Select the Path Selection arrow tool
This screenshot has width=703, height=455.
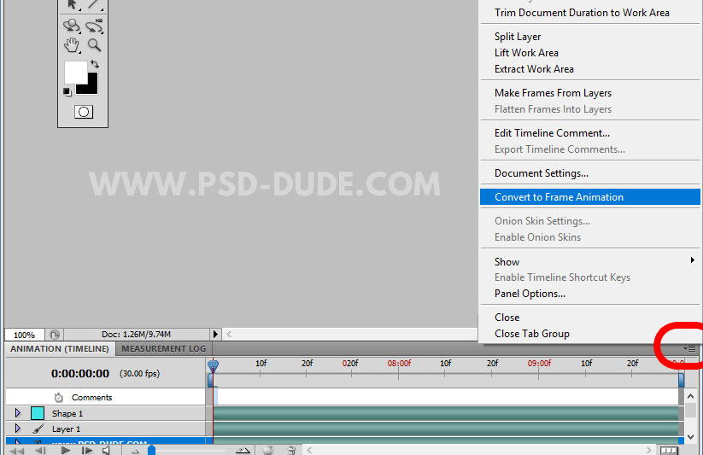tap(72, 4)
